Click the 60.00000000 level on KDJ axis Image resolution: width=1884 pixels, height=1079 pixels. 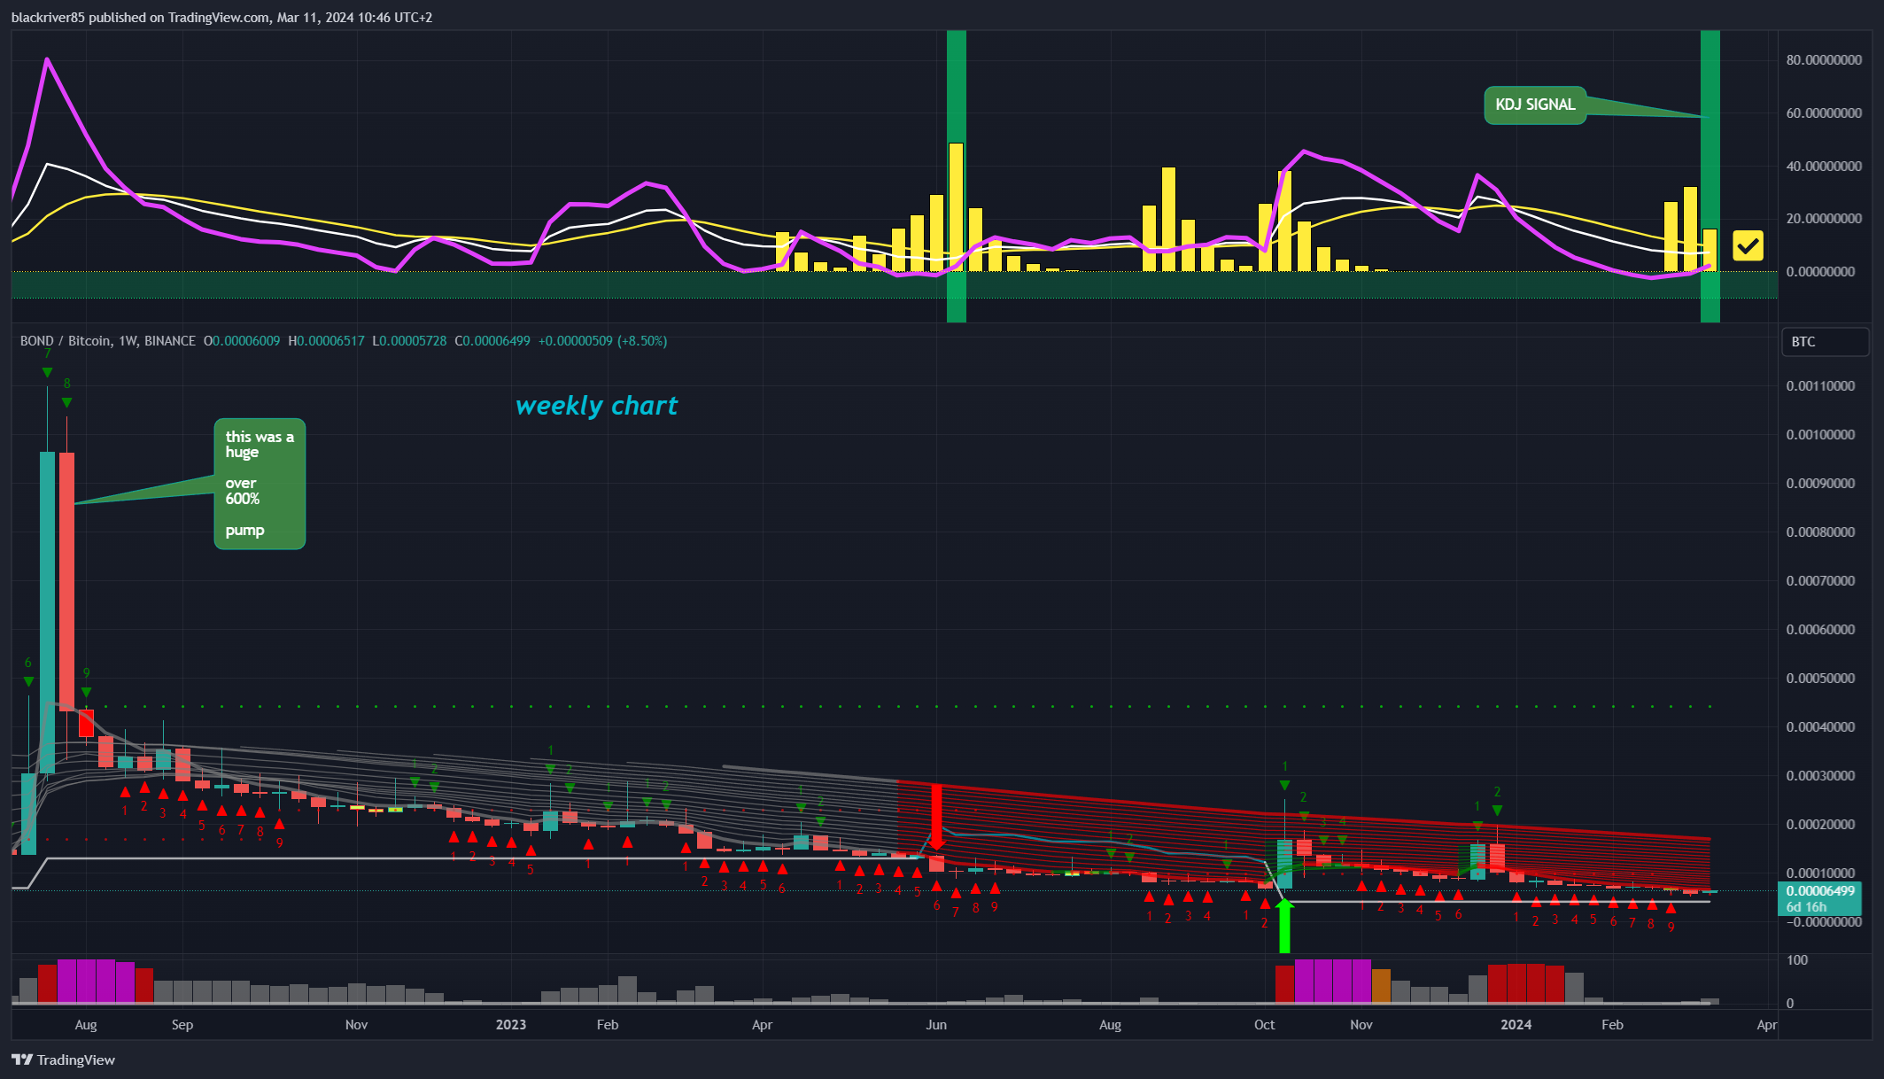(1824, 113)
